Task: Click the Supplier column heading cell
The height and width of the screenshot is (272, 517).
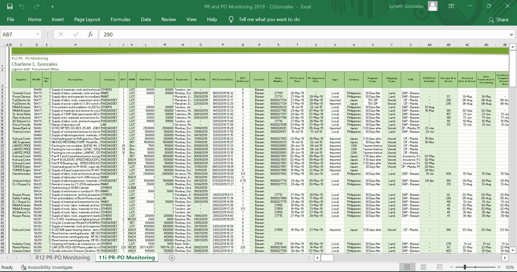Action: click(21, 80)
